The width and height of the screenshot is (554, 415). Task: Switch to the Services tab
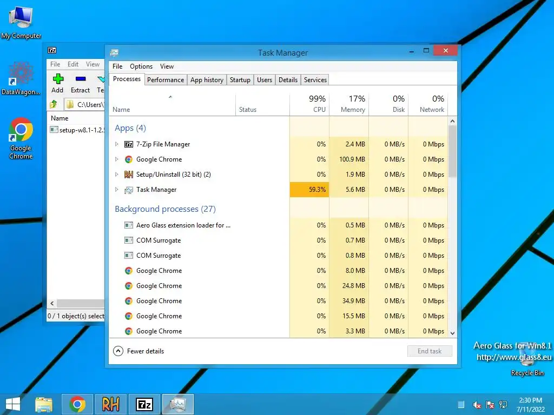pyautogui.click(x=315, y=80)
